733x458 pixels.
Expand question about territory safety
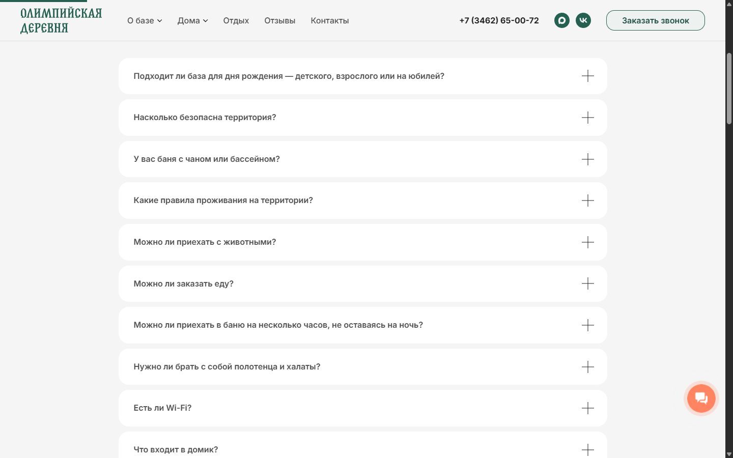pyautogui.click(x=362, y=118)
